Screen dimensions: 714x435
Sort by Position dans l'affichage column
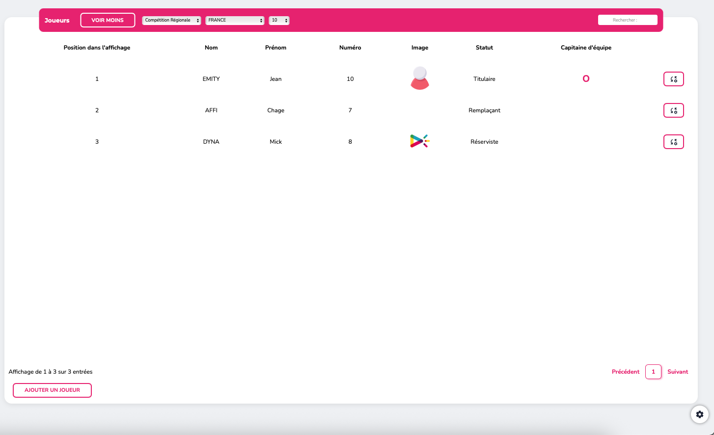97,48
